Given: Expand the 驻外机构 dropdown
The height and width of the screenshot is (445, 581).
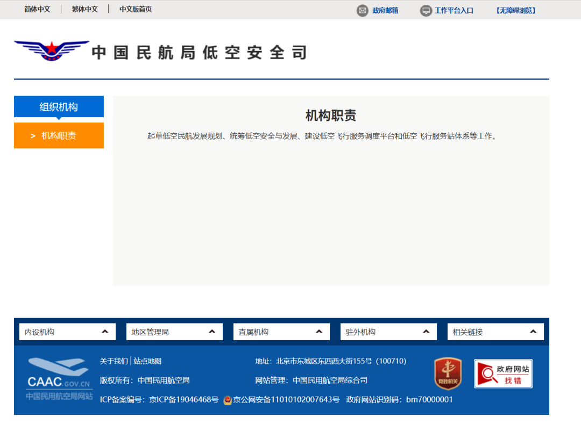Looking at the screenshot, I should [x=389, y=332].
